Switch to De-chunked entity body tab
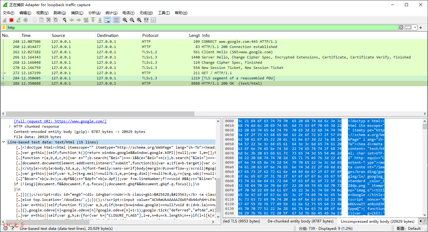 (300, 221)
